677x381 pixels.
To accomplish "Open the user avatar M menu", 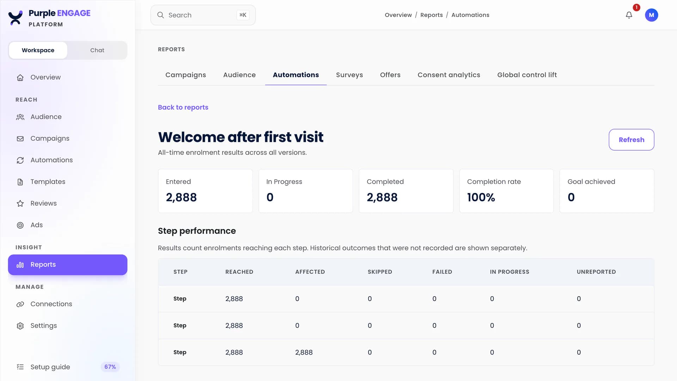I will point(651,15).
